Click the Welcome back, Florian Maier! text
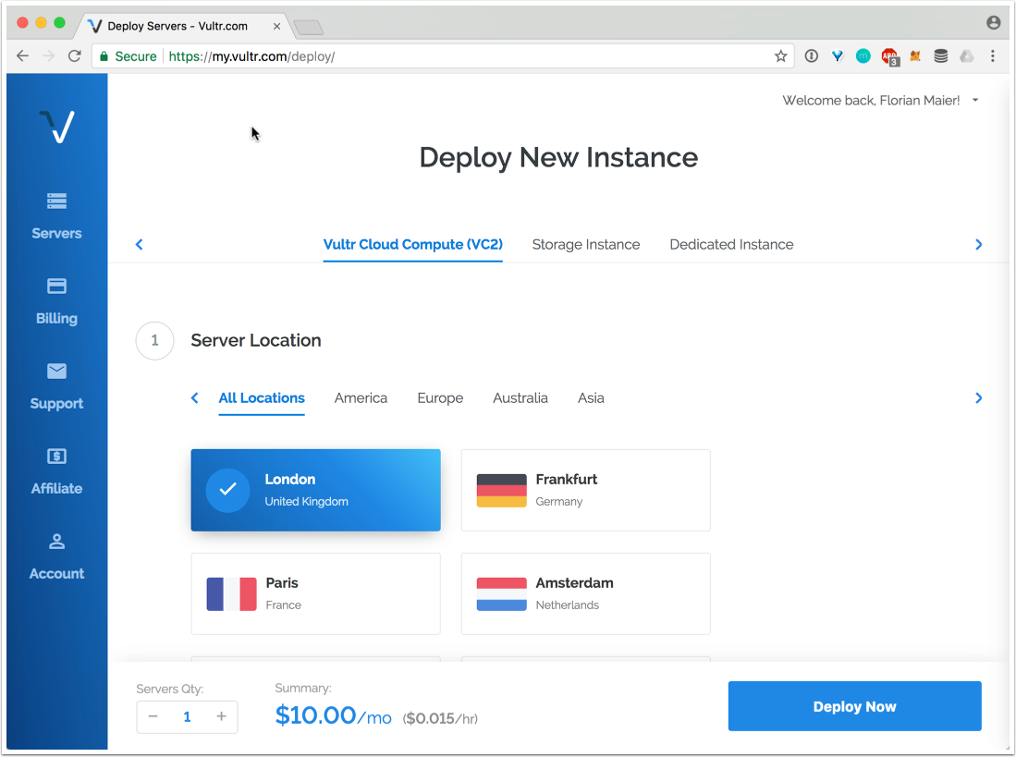 click(871, 101)
